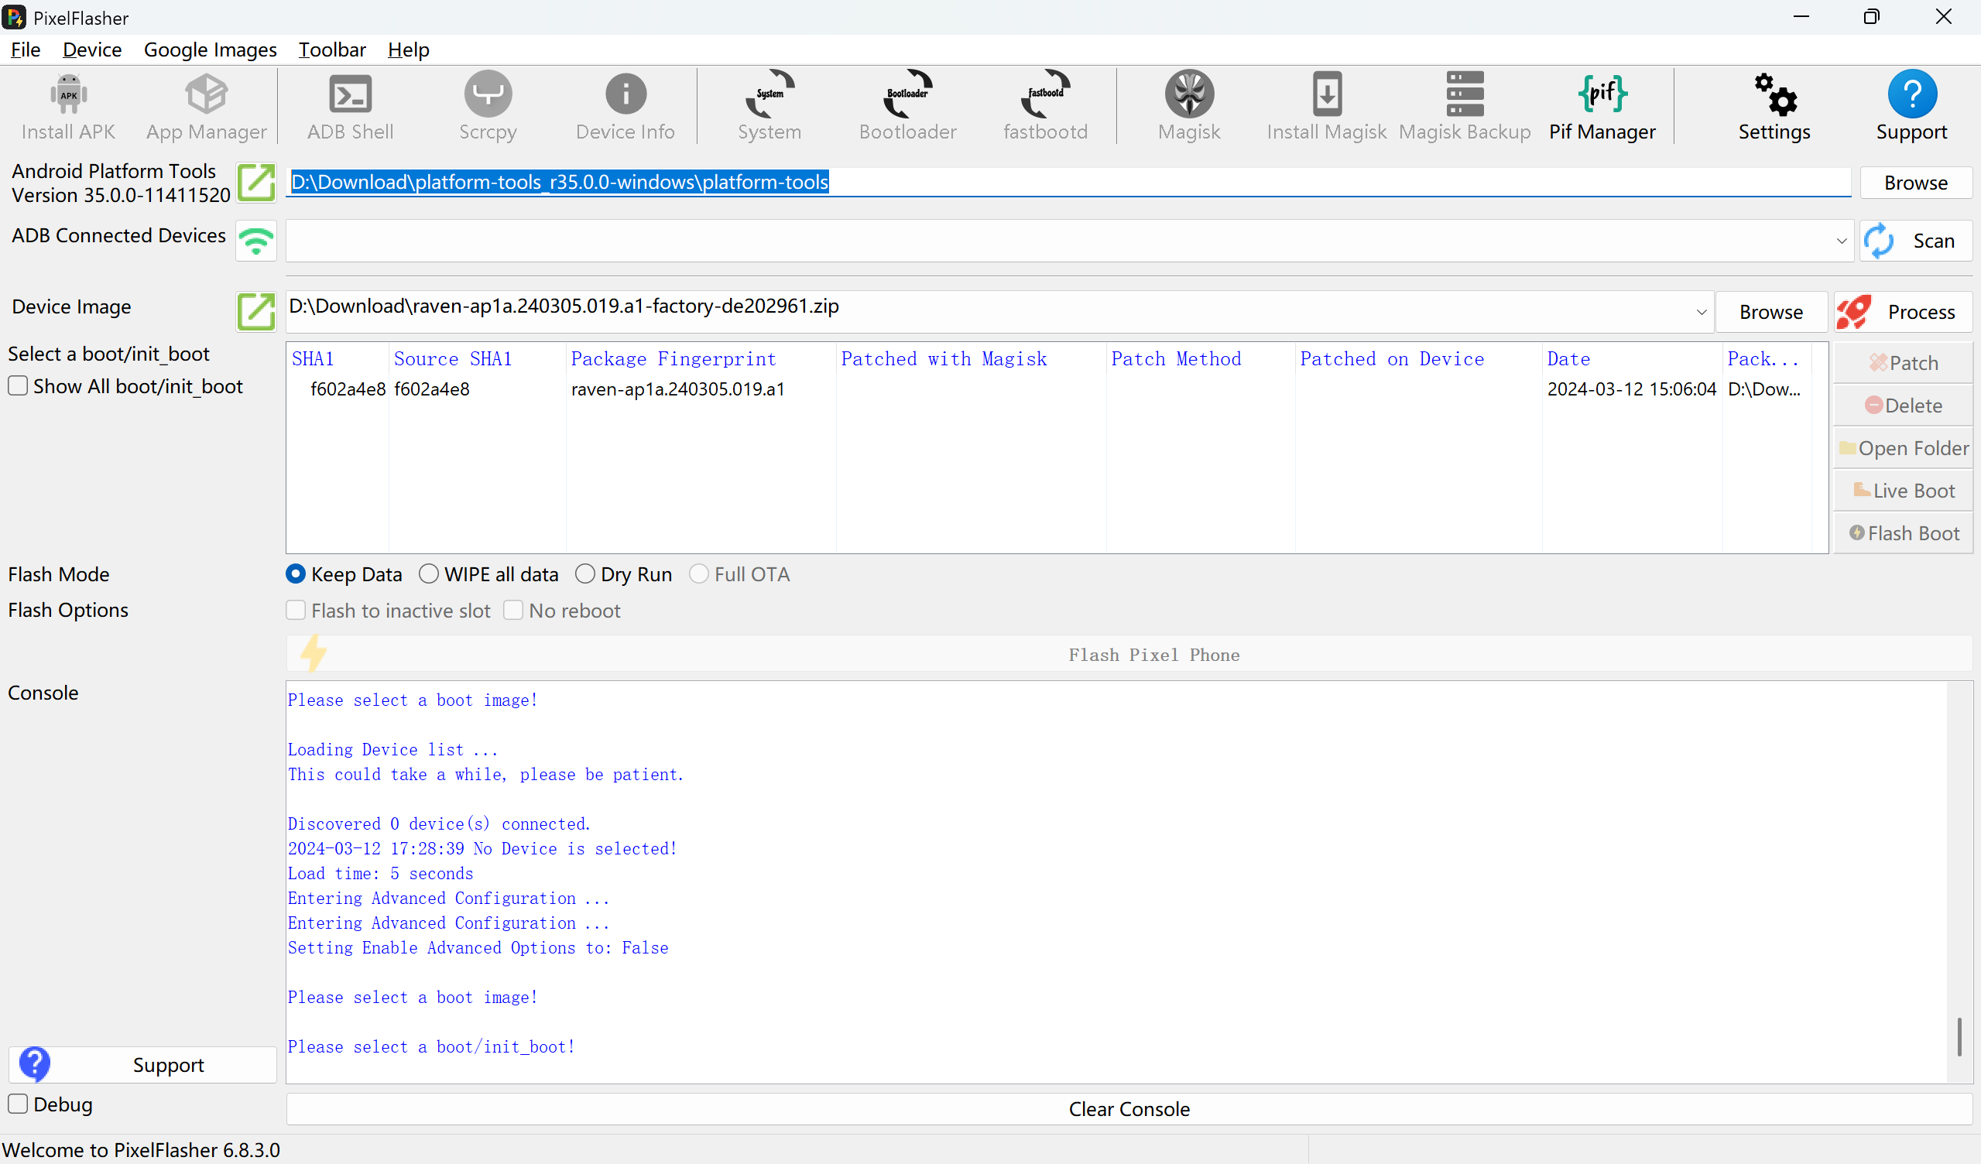
Task: Expand the ADB Connected Devices dropdown
Action: [x=1841, y=241]
